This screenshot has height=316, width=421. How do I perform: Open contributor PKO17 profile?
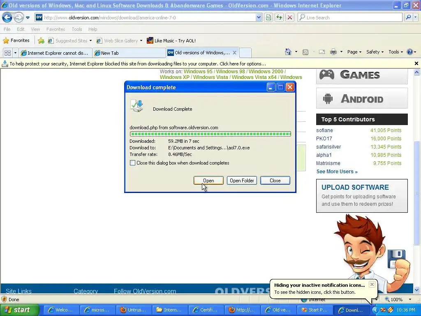[324, 139]
